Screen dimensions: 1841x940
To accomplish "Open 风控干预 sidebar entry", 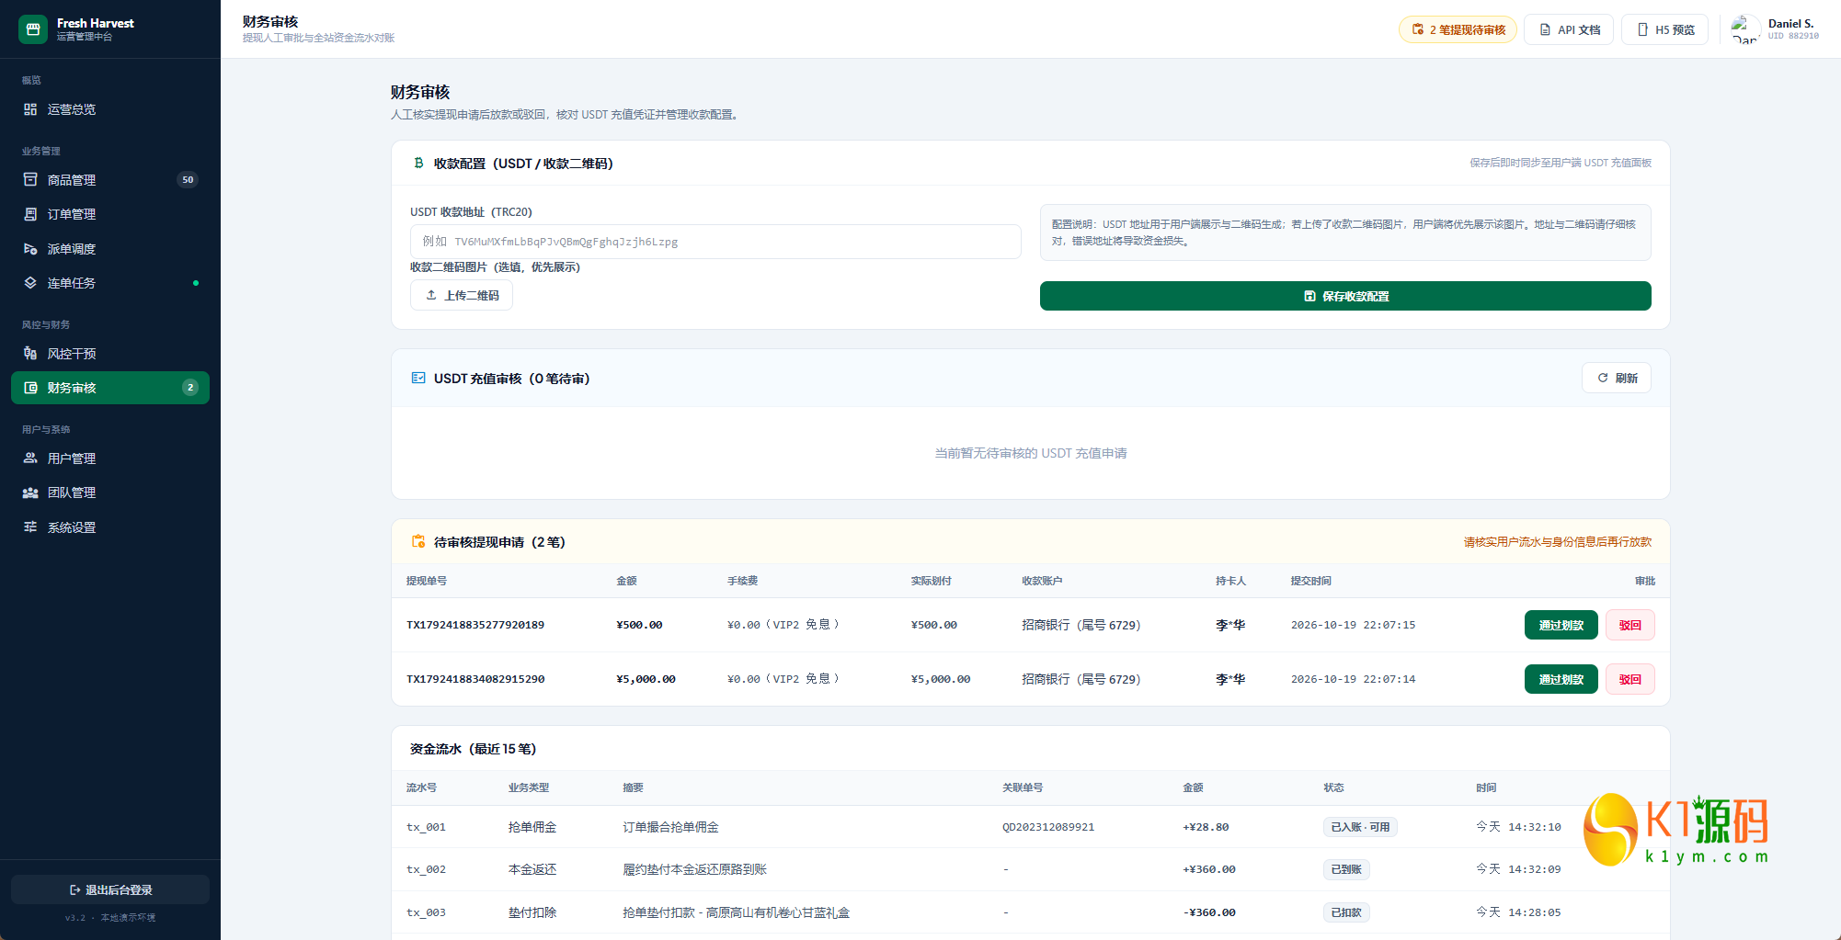I will 110,354.
